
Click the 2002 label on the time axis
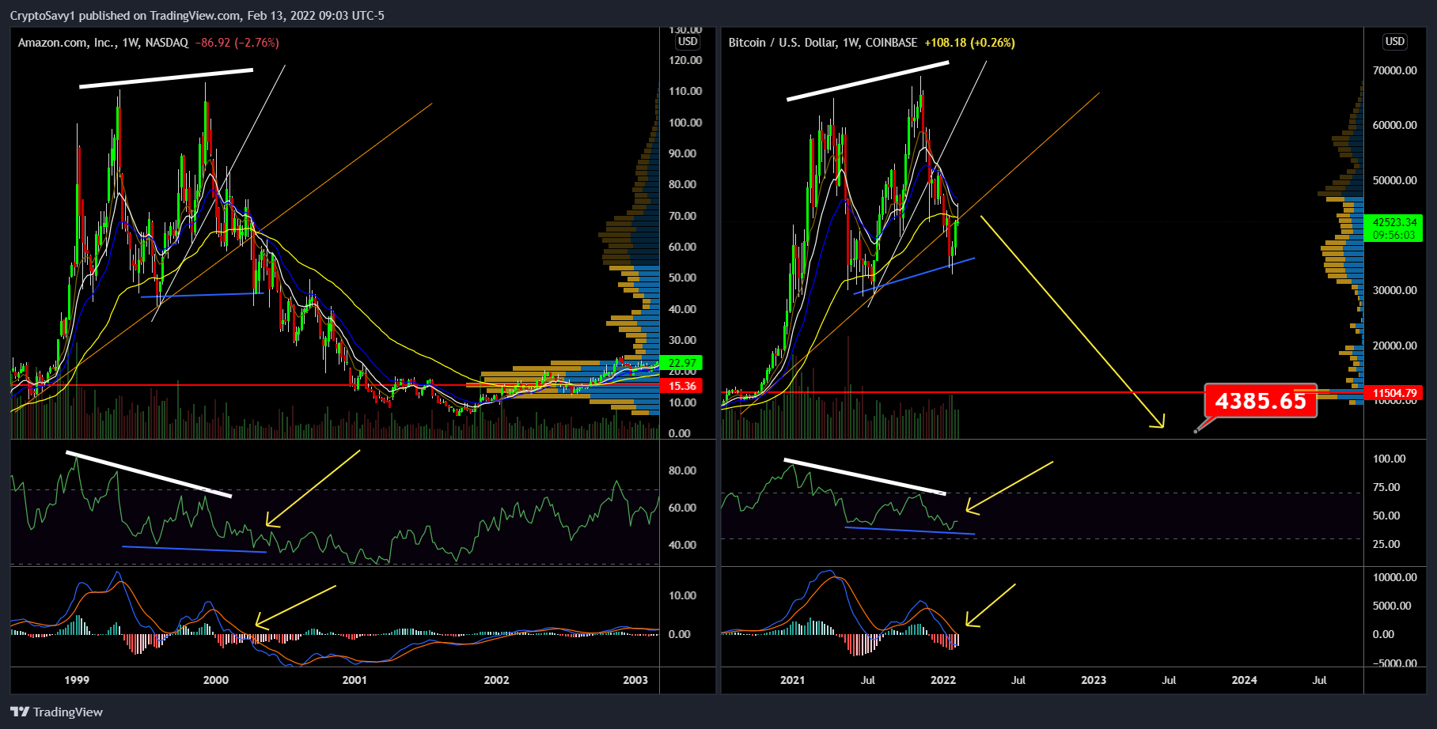(x=497, y=680)
